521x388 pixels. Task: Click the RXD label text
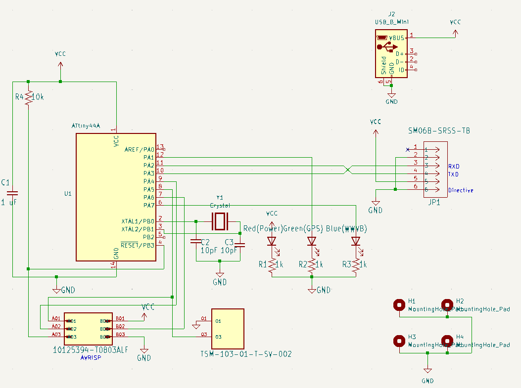point(454,166)
